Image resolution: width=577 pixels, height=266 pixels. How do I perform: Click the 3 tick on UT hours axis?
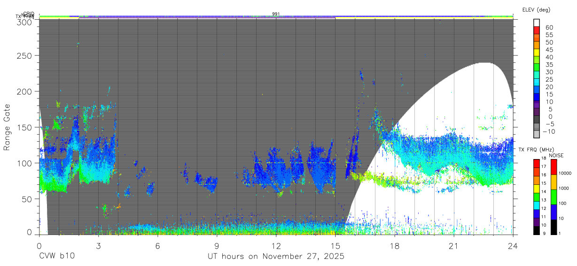tap(98, 245)
